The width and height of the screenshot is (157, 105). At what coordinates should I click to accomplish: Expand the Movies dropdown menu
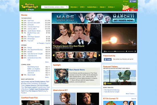tap(74, 7)
